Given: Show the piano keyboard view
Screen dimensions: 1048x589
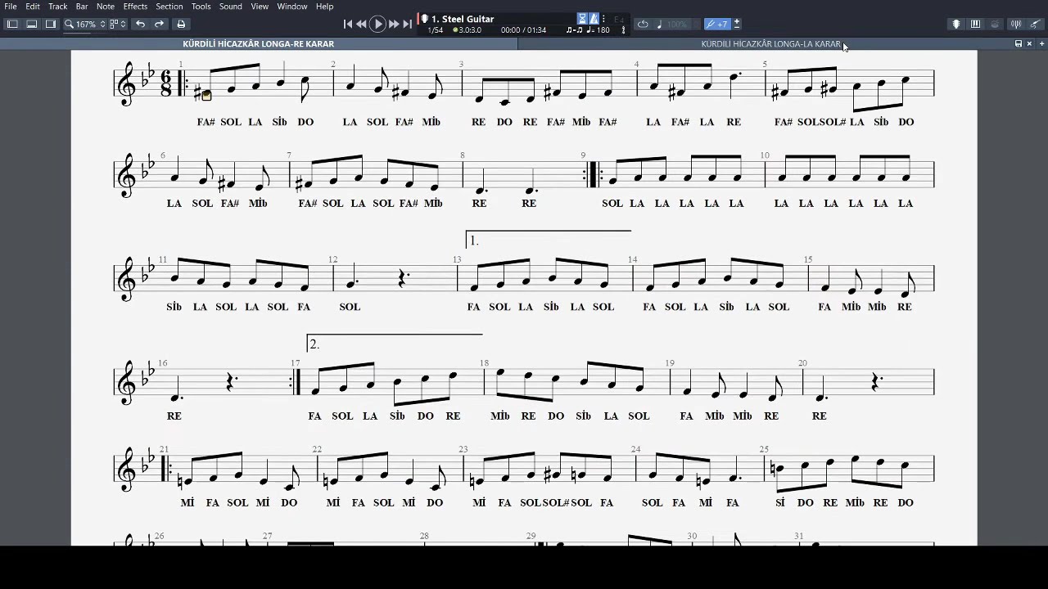Looking at the screenshot, I should pyautogui.click(x=975, y=24).
